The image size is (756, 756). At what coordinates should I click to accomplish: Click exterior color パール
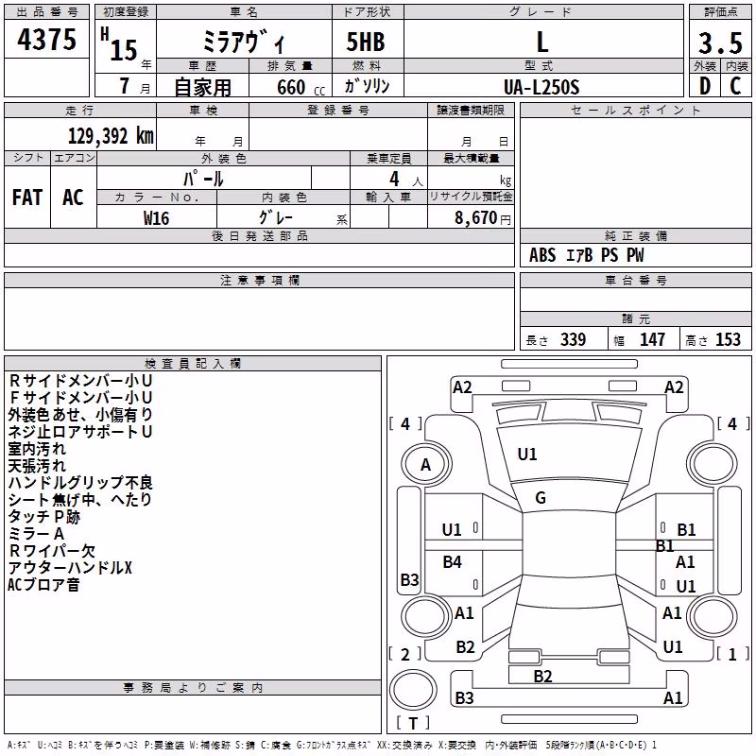pos(203,179)
